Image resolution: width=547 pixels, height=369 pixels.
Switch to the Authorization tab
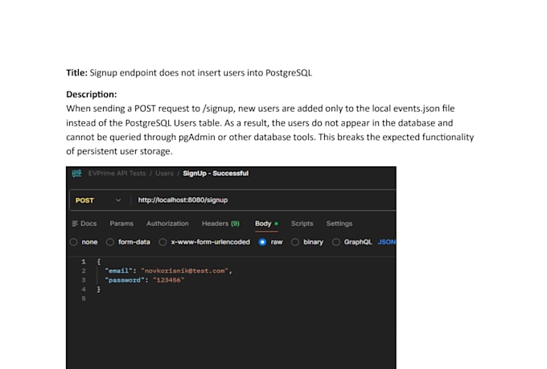(x=167, y=223)
